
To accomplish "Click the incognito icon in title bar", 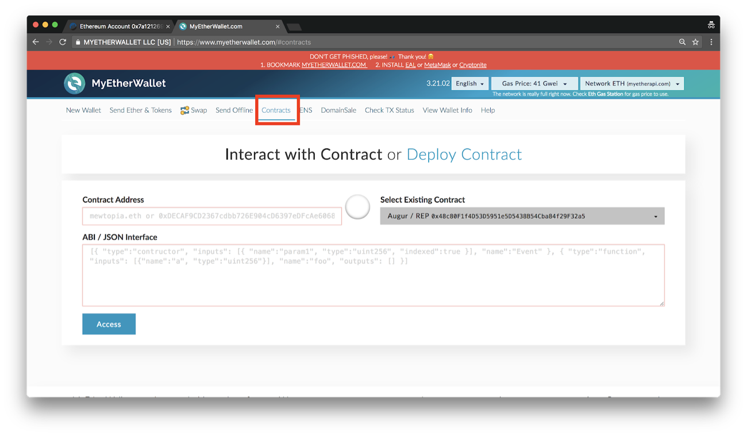I will 711,25.
